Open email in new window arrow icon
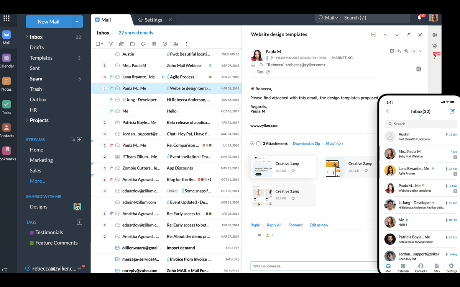Viewport: 460px width, 287px height. point(409,35)
